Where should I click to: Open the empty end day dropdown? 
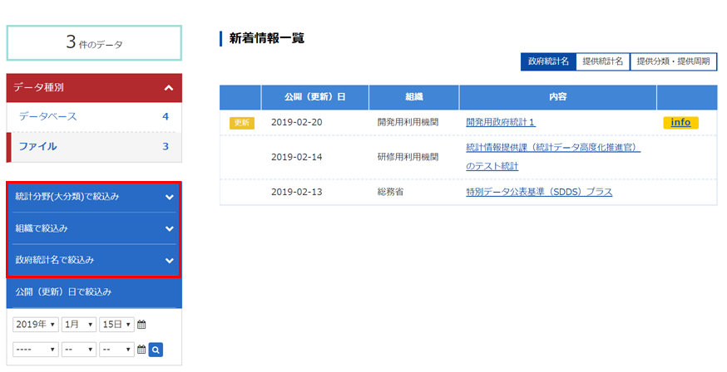[116, 350]
